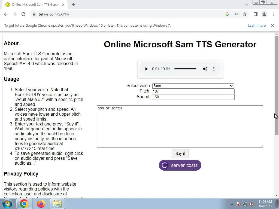
Task: View site information lock icon
Action: (x=34, y=14)
